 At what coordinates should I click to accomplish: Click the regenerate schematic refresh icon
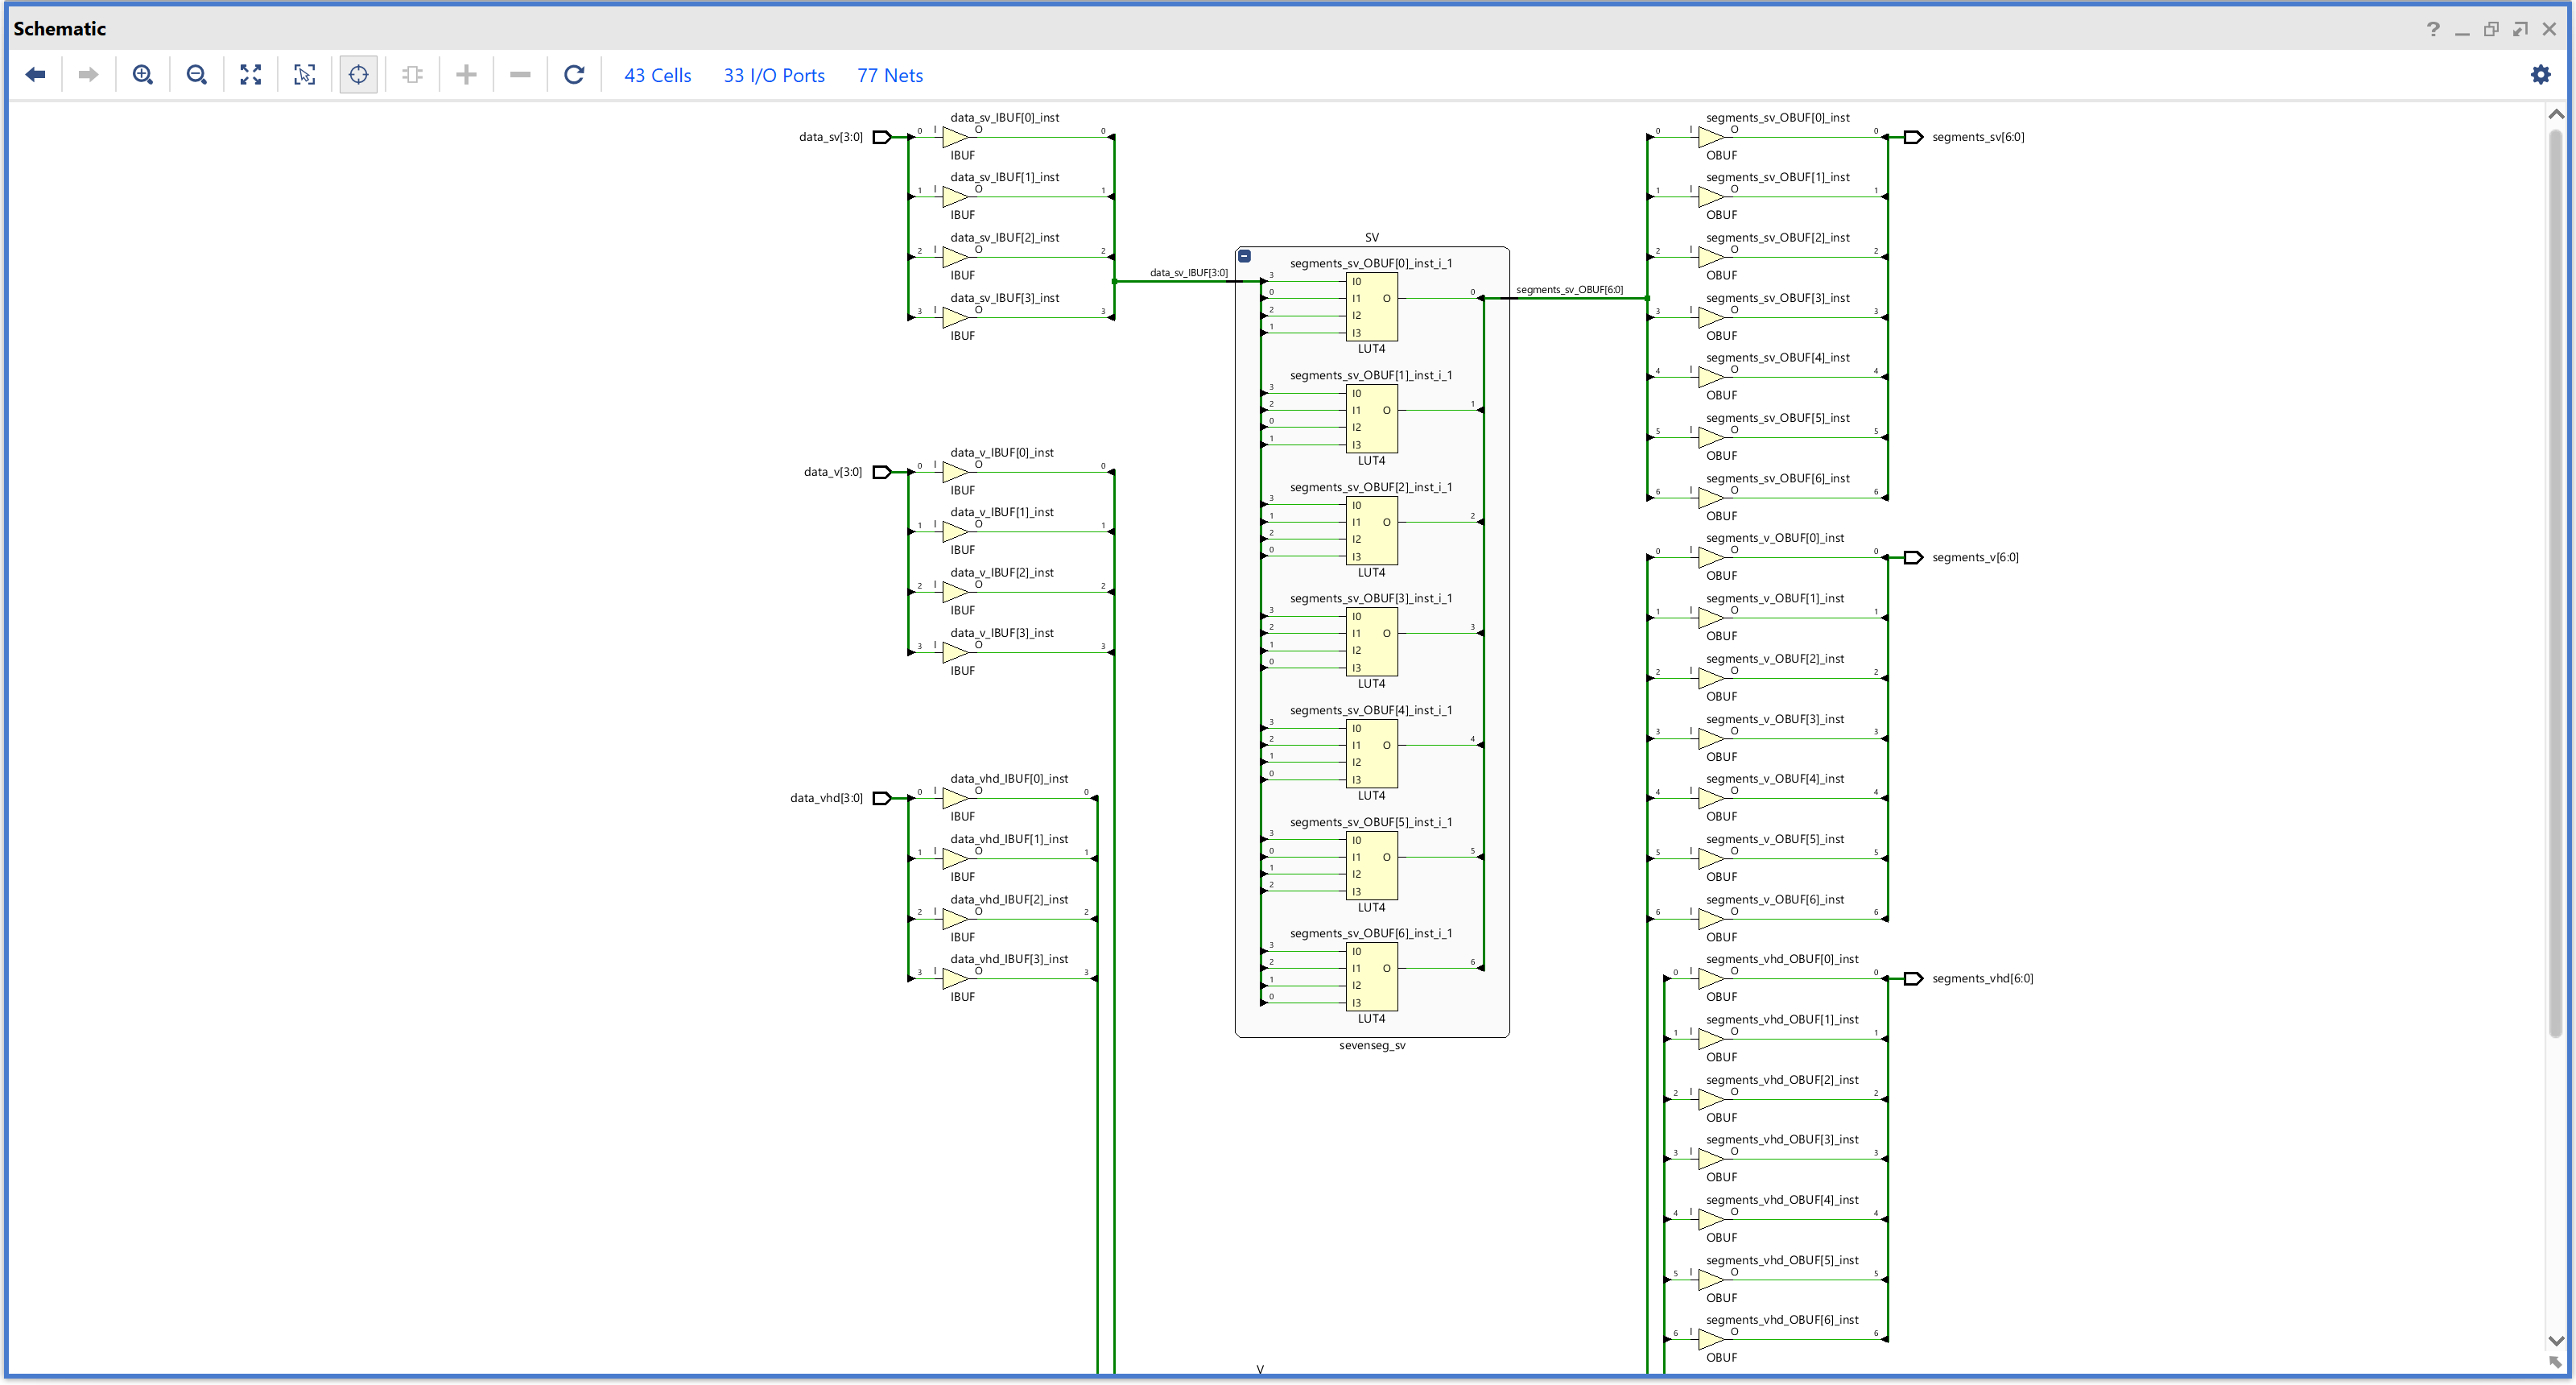[x=574, y=75]
